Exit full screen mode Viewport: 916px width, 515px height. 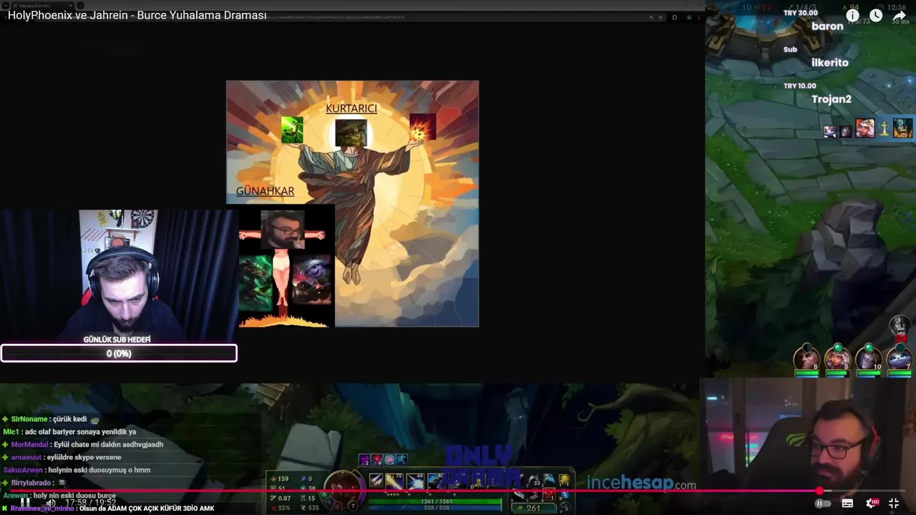pyautogui.click(x=894, y=504)
